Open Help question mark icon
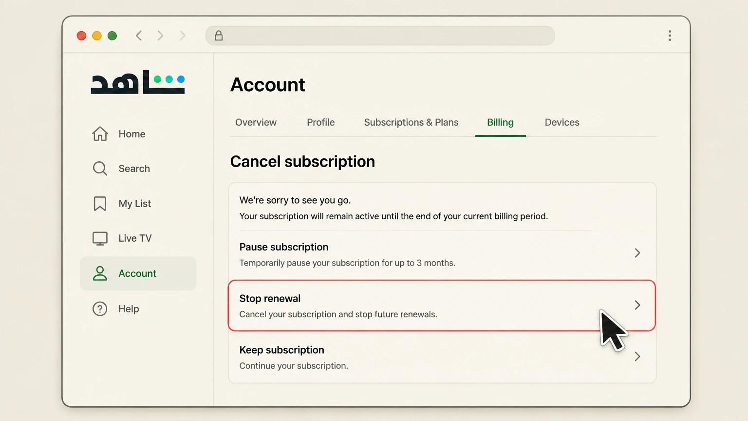748x421 pixels. tap(100, 308)
